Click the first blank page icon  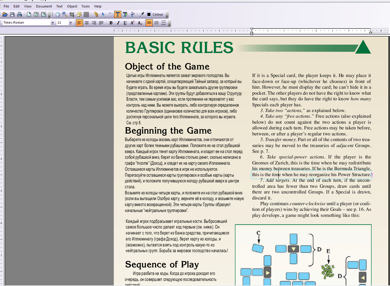point(29,14)
